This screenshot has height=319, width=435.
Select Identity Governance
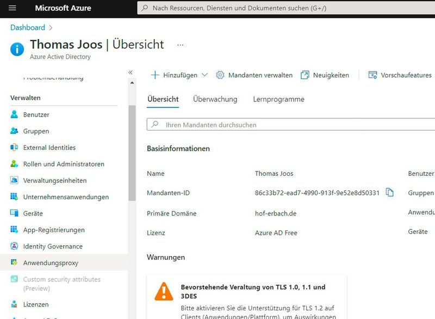(x=53, y=246)
